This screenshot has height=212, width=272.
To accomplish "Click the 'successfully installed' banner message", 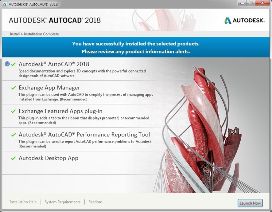I will point(136,44).
